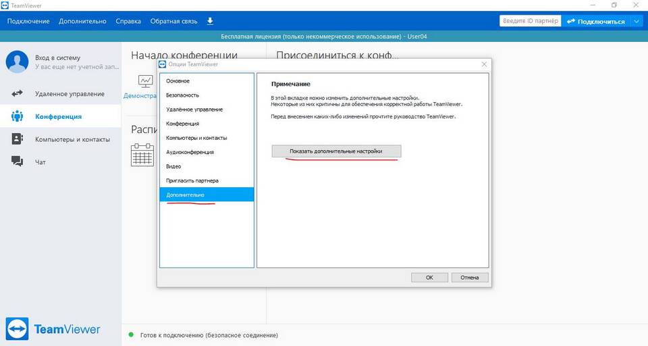Click the TeamViewer title bar icon
Image resolution: width=648 pixels, height=346 pixels.
(x=5, y=5)
